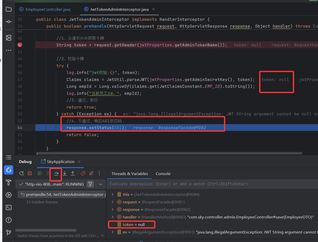This screenshot has width=318, height=242.
Task: Open the thread selector dropdown arrow
Action: click(x=101, y=184)
